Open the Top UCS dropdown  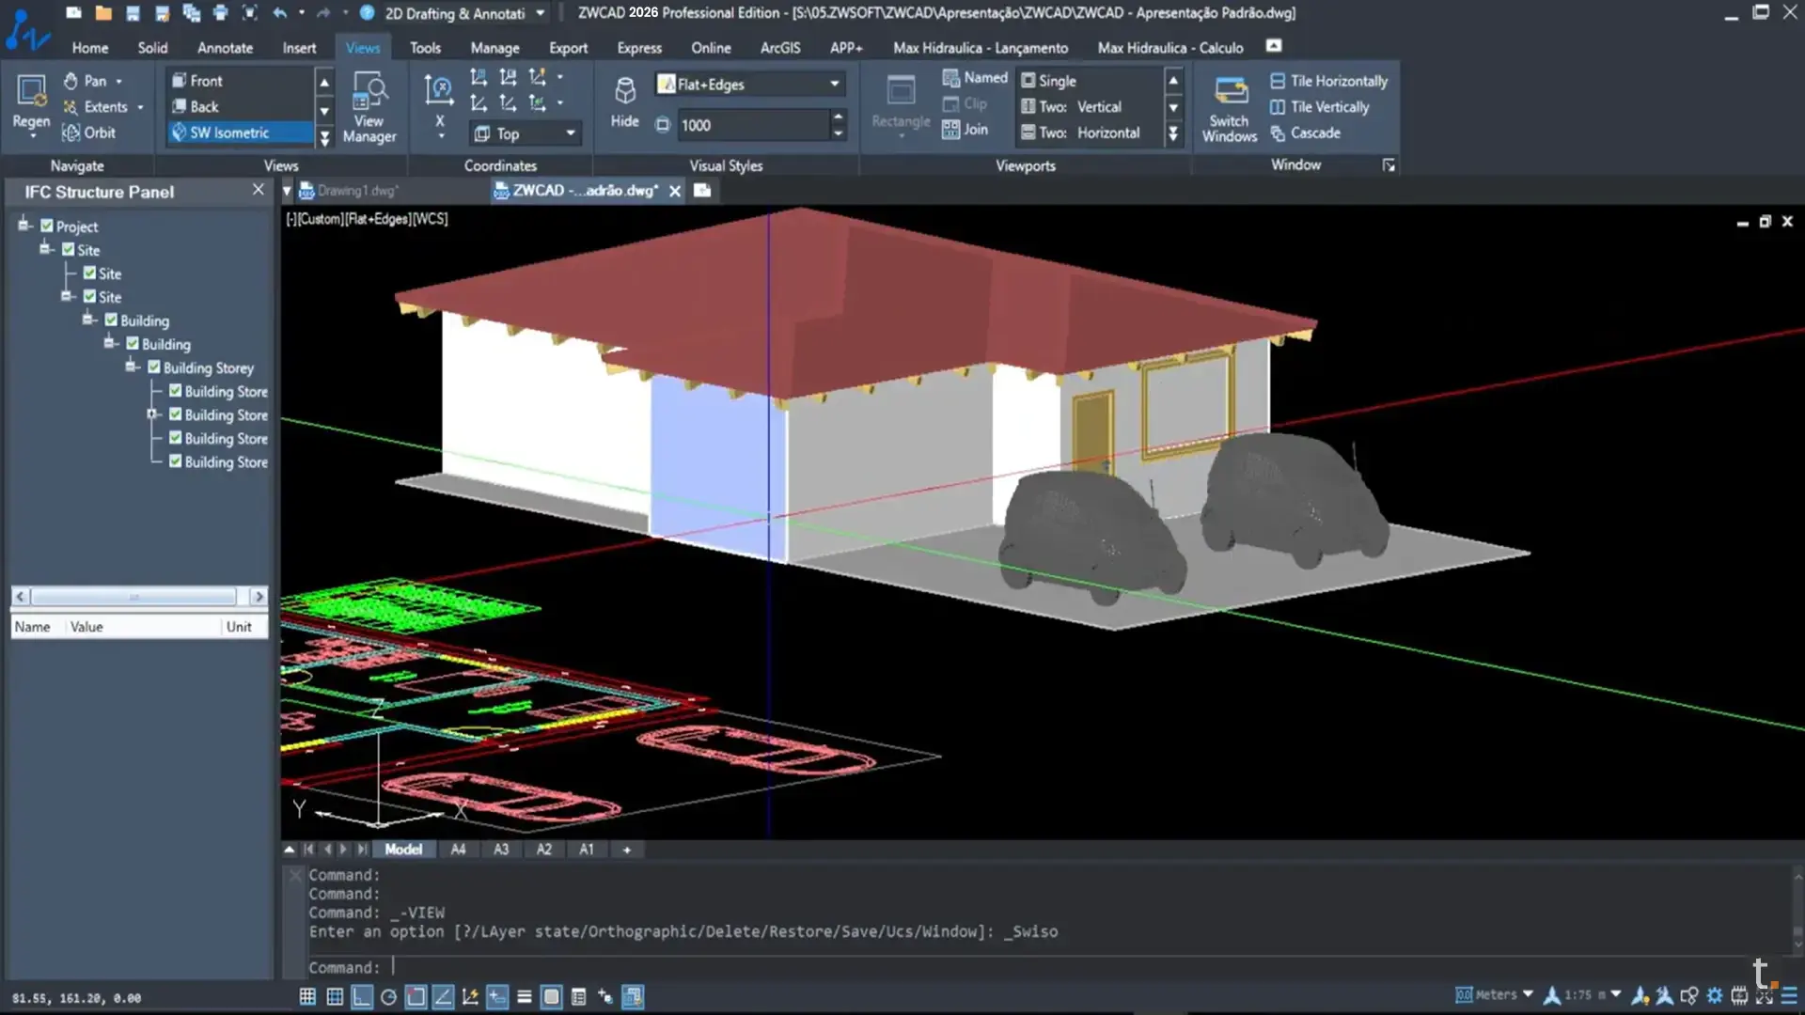click(571, 133)
